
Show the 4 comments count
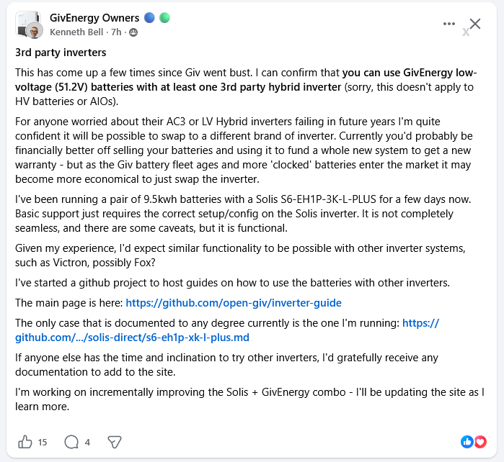click(87, 443)
